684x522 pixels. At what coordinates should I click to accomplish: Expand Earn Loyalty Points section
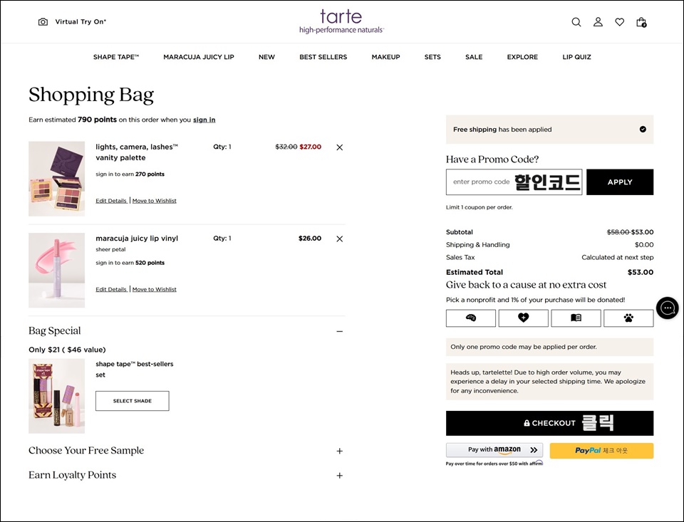click(x=339, y=475)
